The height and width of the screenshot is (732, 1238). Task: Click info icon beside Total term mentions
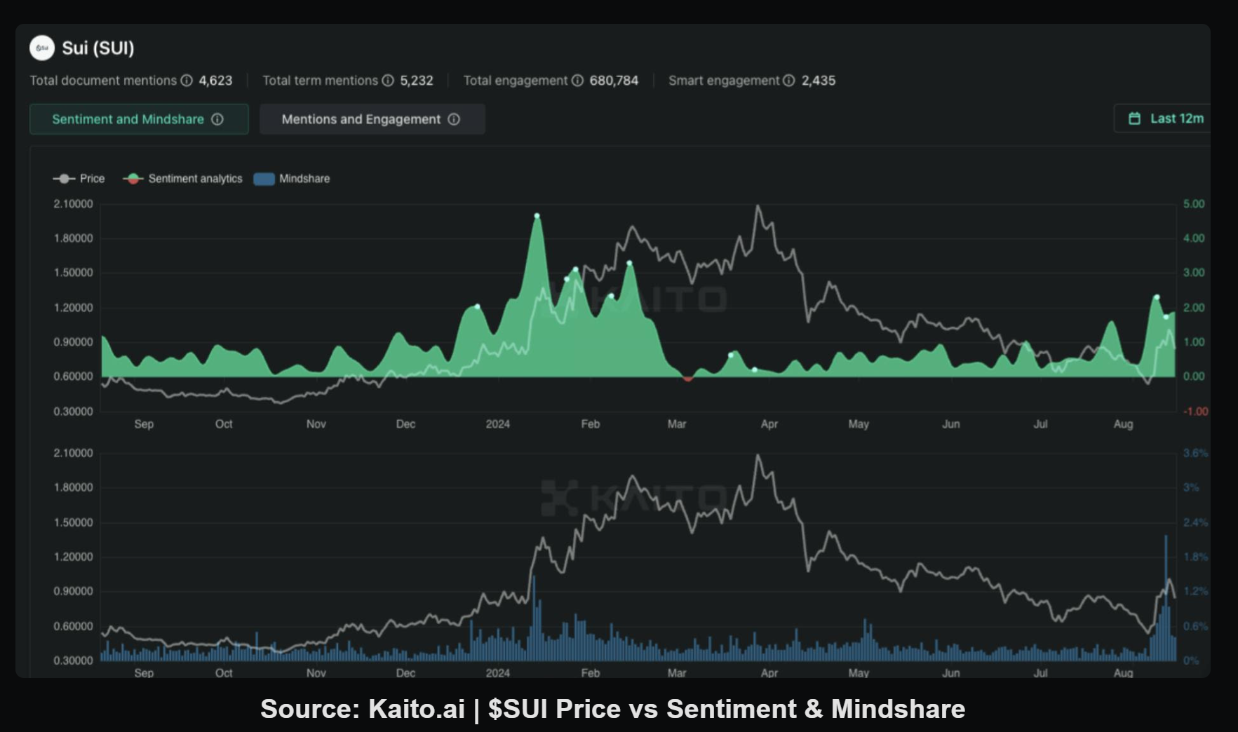tap(388, 81)
